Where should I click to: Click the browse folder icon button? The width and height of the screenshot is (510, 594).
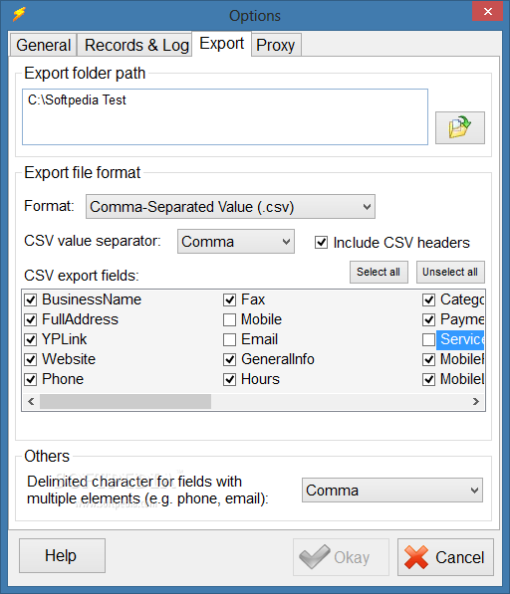pyautogui.click(x=459, y=127)
